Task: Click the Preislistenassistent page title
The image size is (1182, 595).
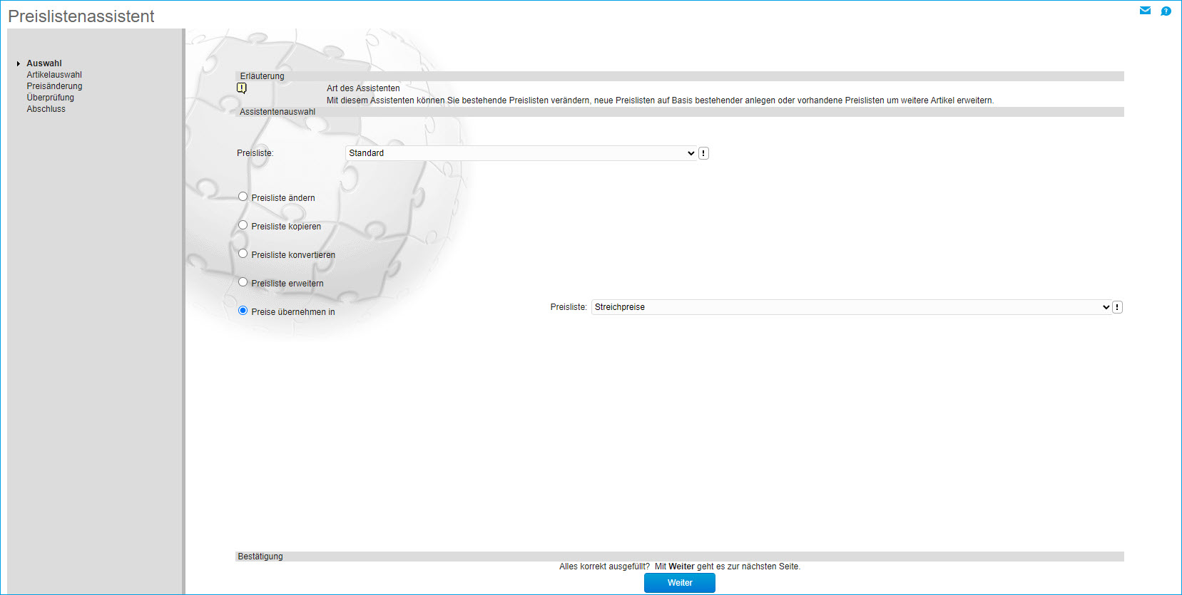Action: click(81, 16)
